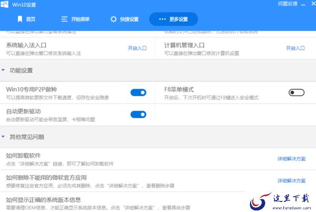
Task: Click the F8菜单模式 label
Action: [179, 89]
